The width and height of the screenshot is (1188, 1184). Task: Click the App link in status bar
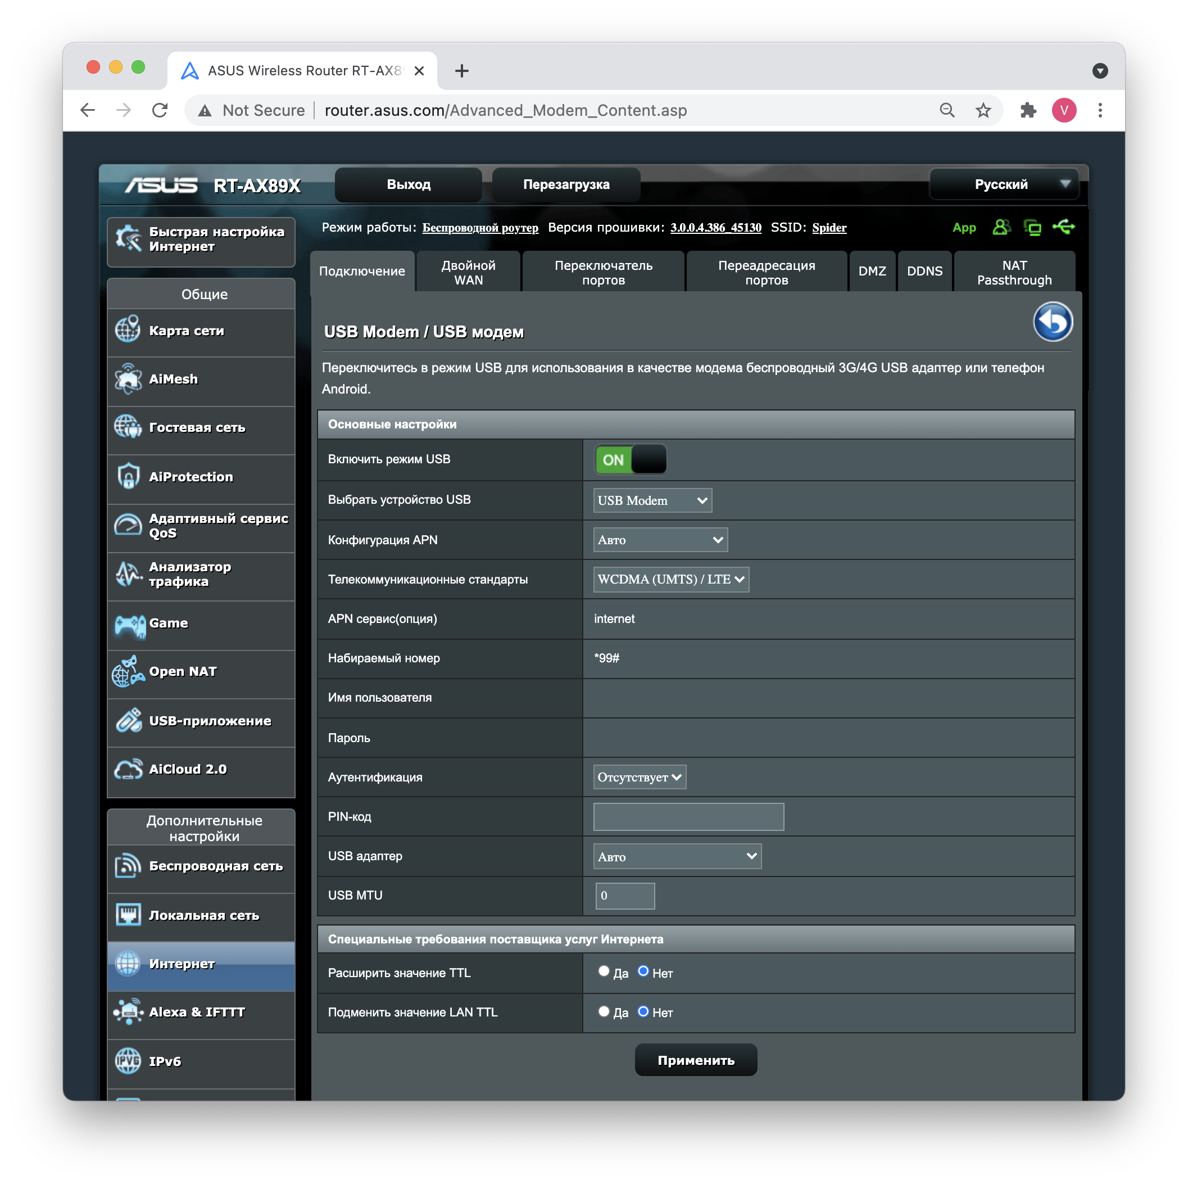(964, 228)
